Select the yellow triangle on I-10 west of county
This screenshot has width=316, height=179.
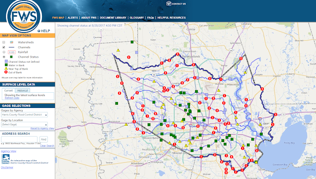pyautogui.click(x=126, y=124)
